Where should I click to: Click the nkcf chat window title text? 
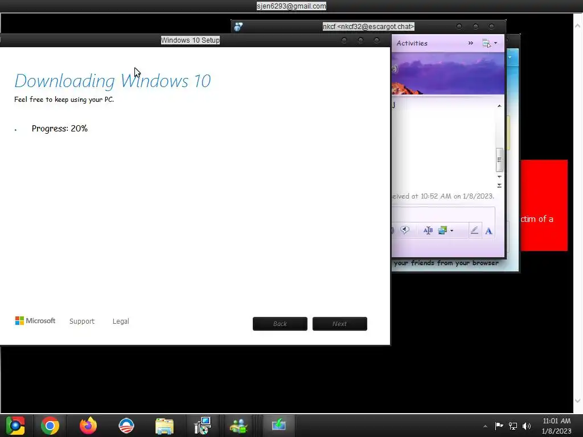click(368, 27)
